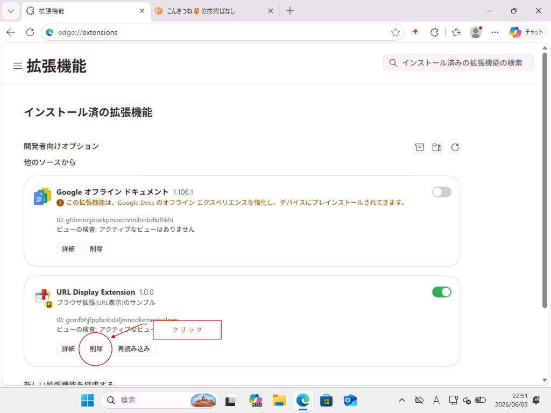Open the tab actions dropdown chevron
The image size is (551, 413).
click(x=11, y=11)
